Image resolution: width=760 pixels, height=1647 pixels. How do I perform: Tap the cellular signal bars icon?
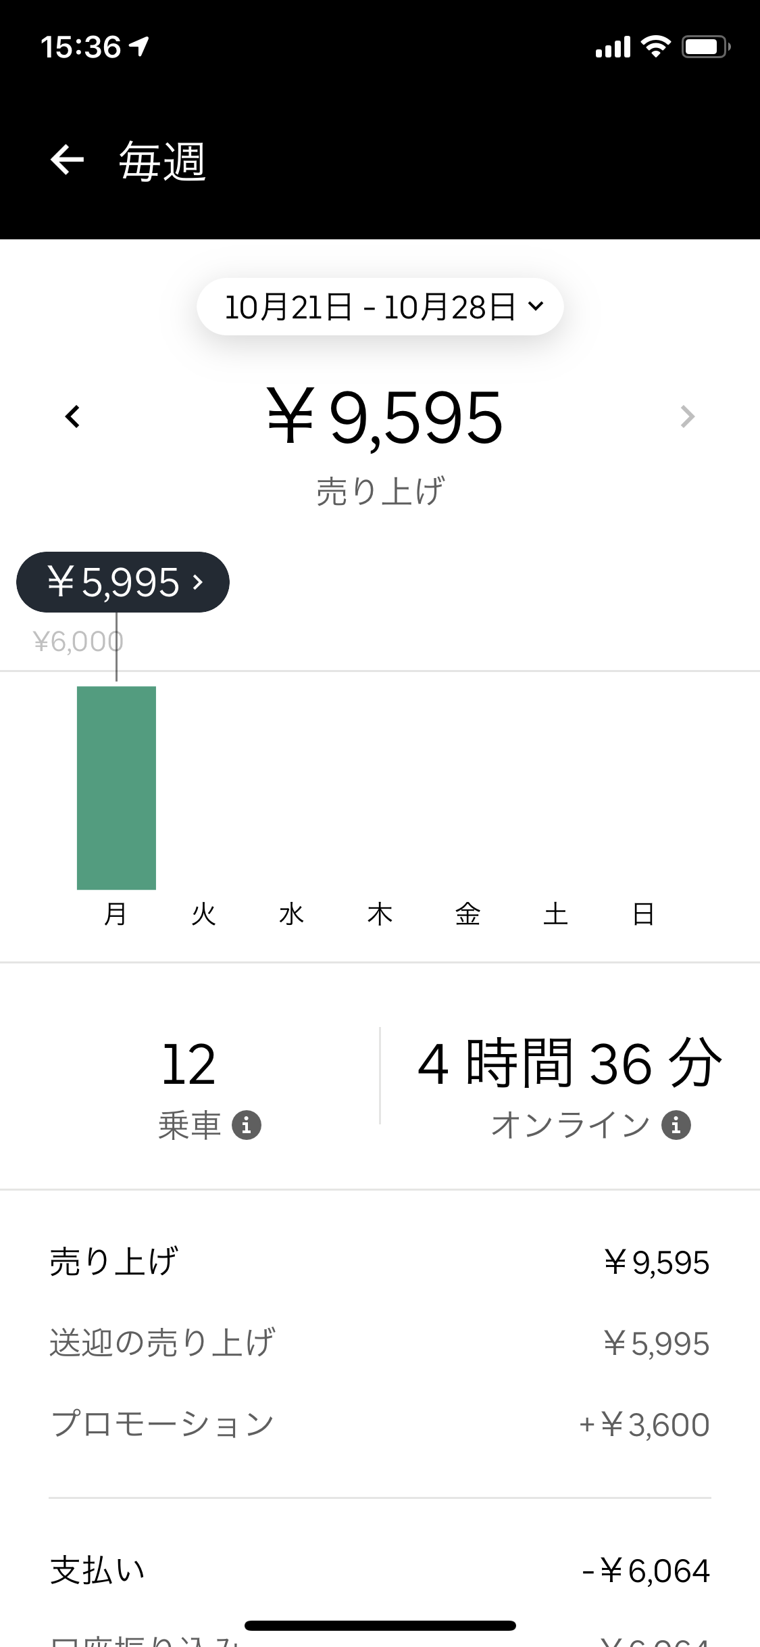tap(613, 47)
